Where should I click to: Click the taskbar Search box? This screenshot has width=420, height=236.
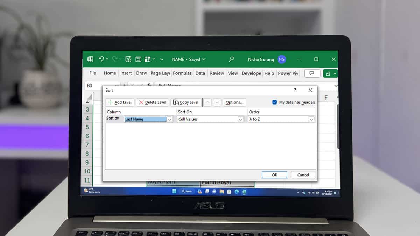pos(187,191)
